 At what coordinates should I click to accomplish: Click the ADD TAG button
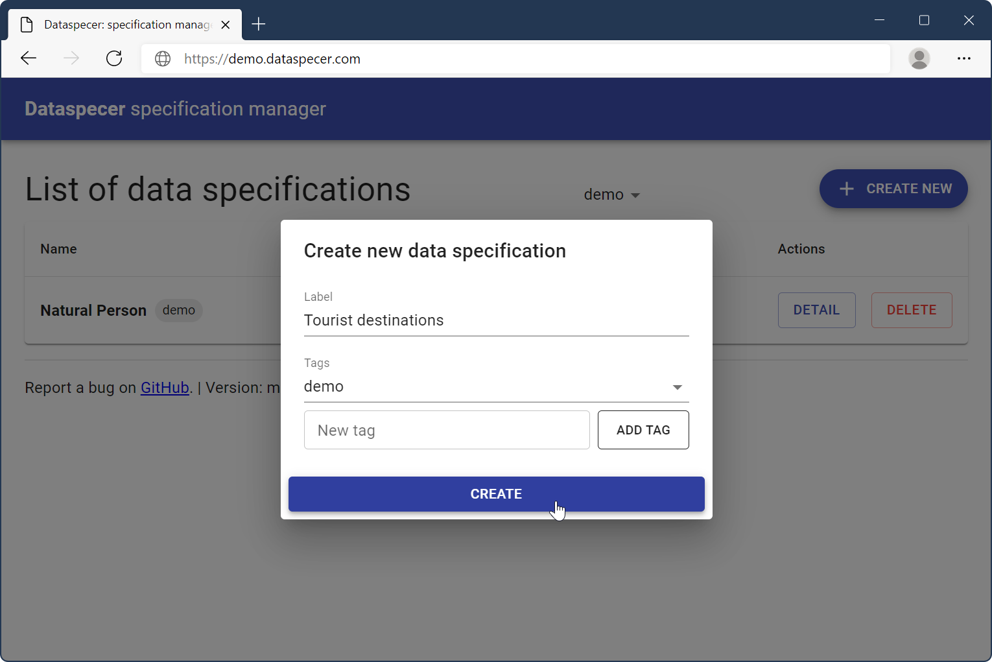[643, 430]
